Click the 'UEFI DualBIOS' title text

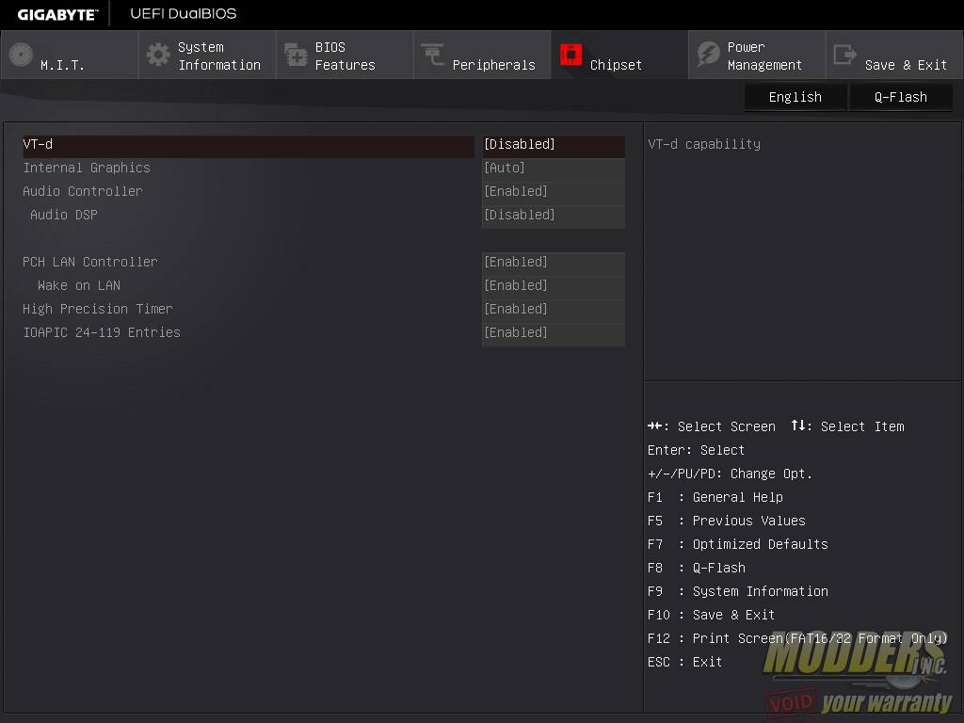[x=184, y=13]
